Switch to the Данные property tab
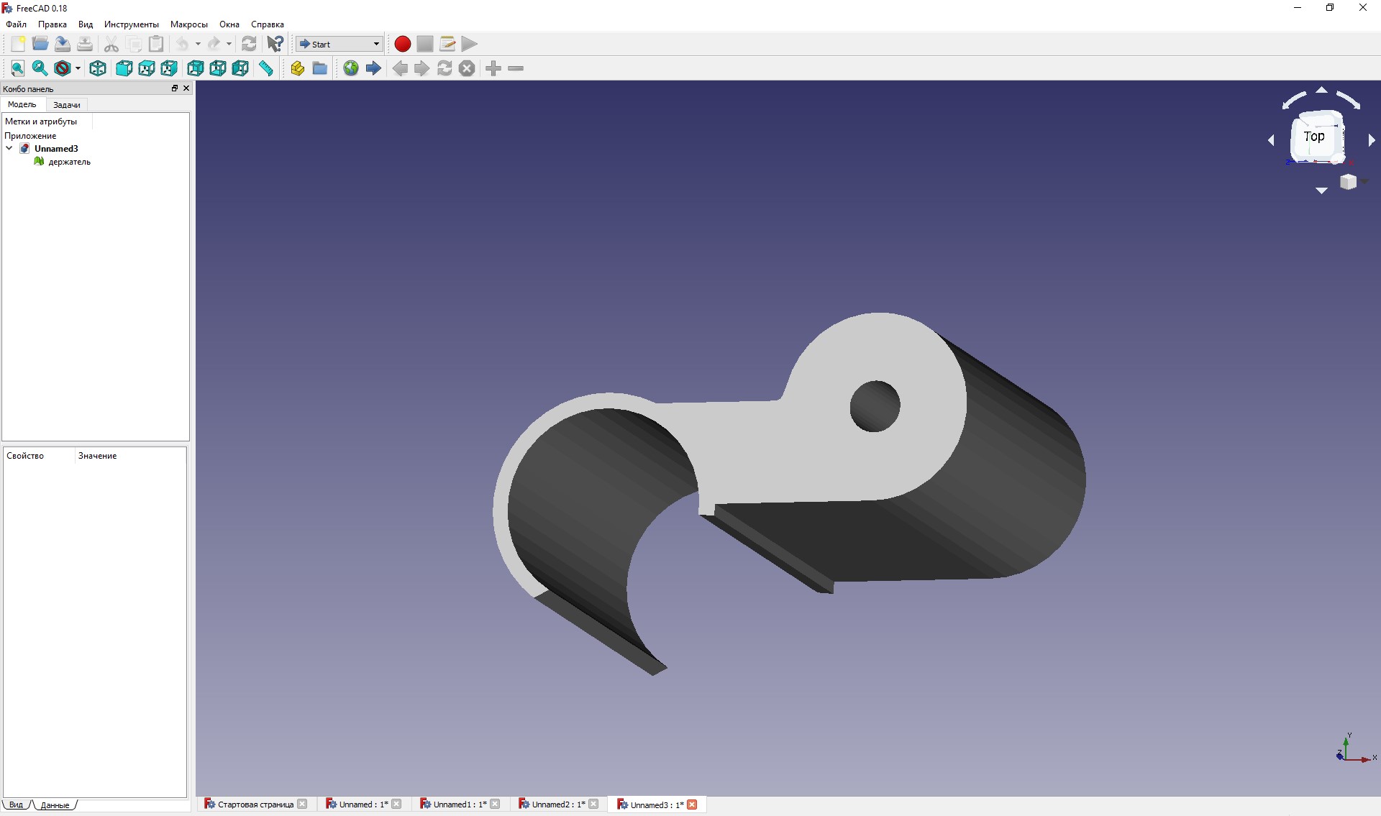The height and width of the screenshot is (816, 1381). [x=55, y=805]
